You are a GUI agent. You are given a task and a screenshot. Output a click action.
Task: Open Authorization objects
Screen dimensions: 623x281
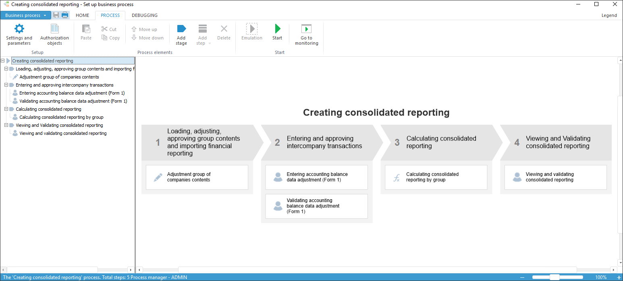pyautogui.click(x=54, y=34)
